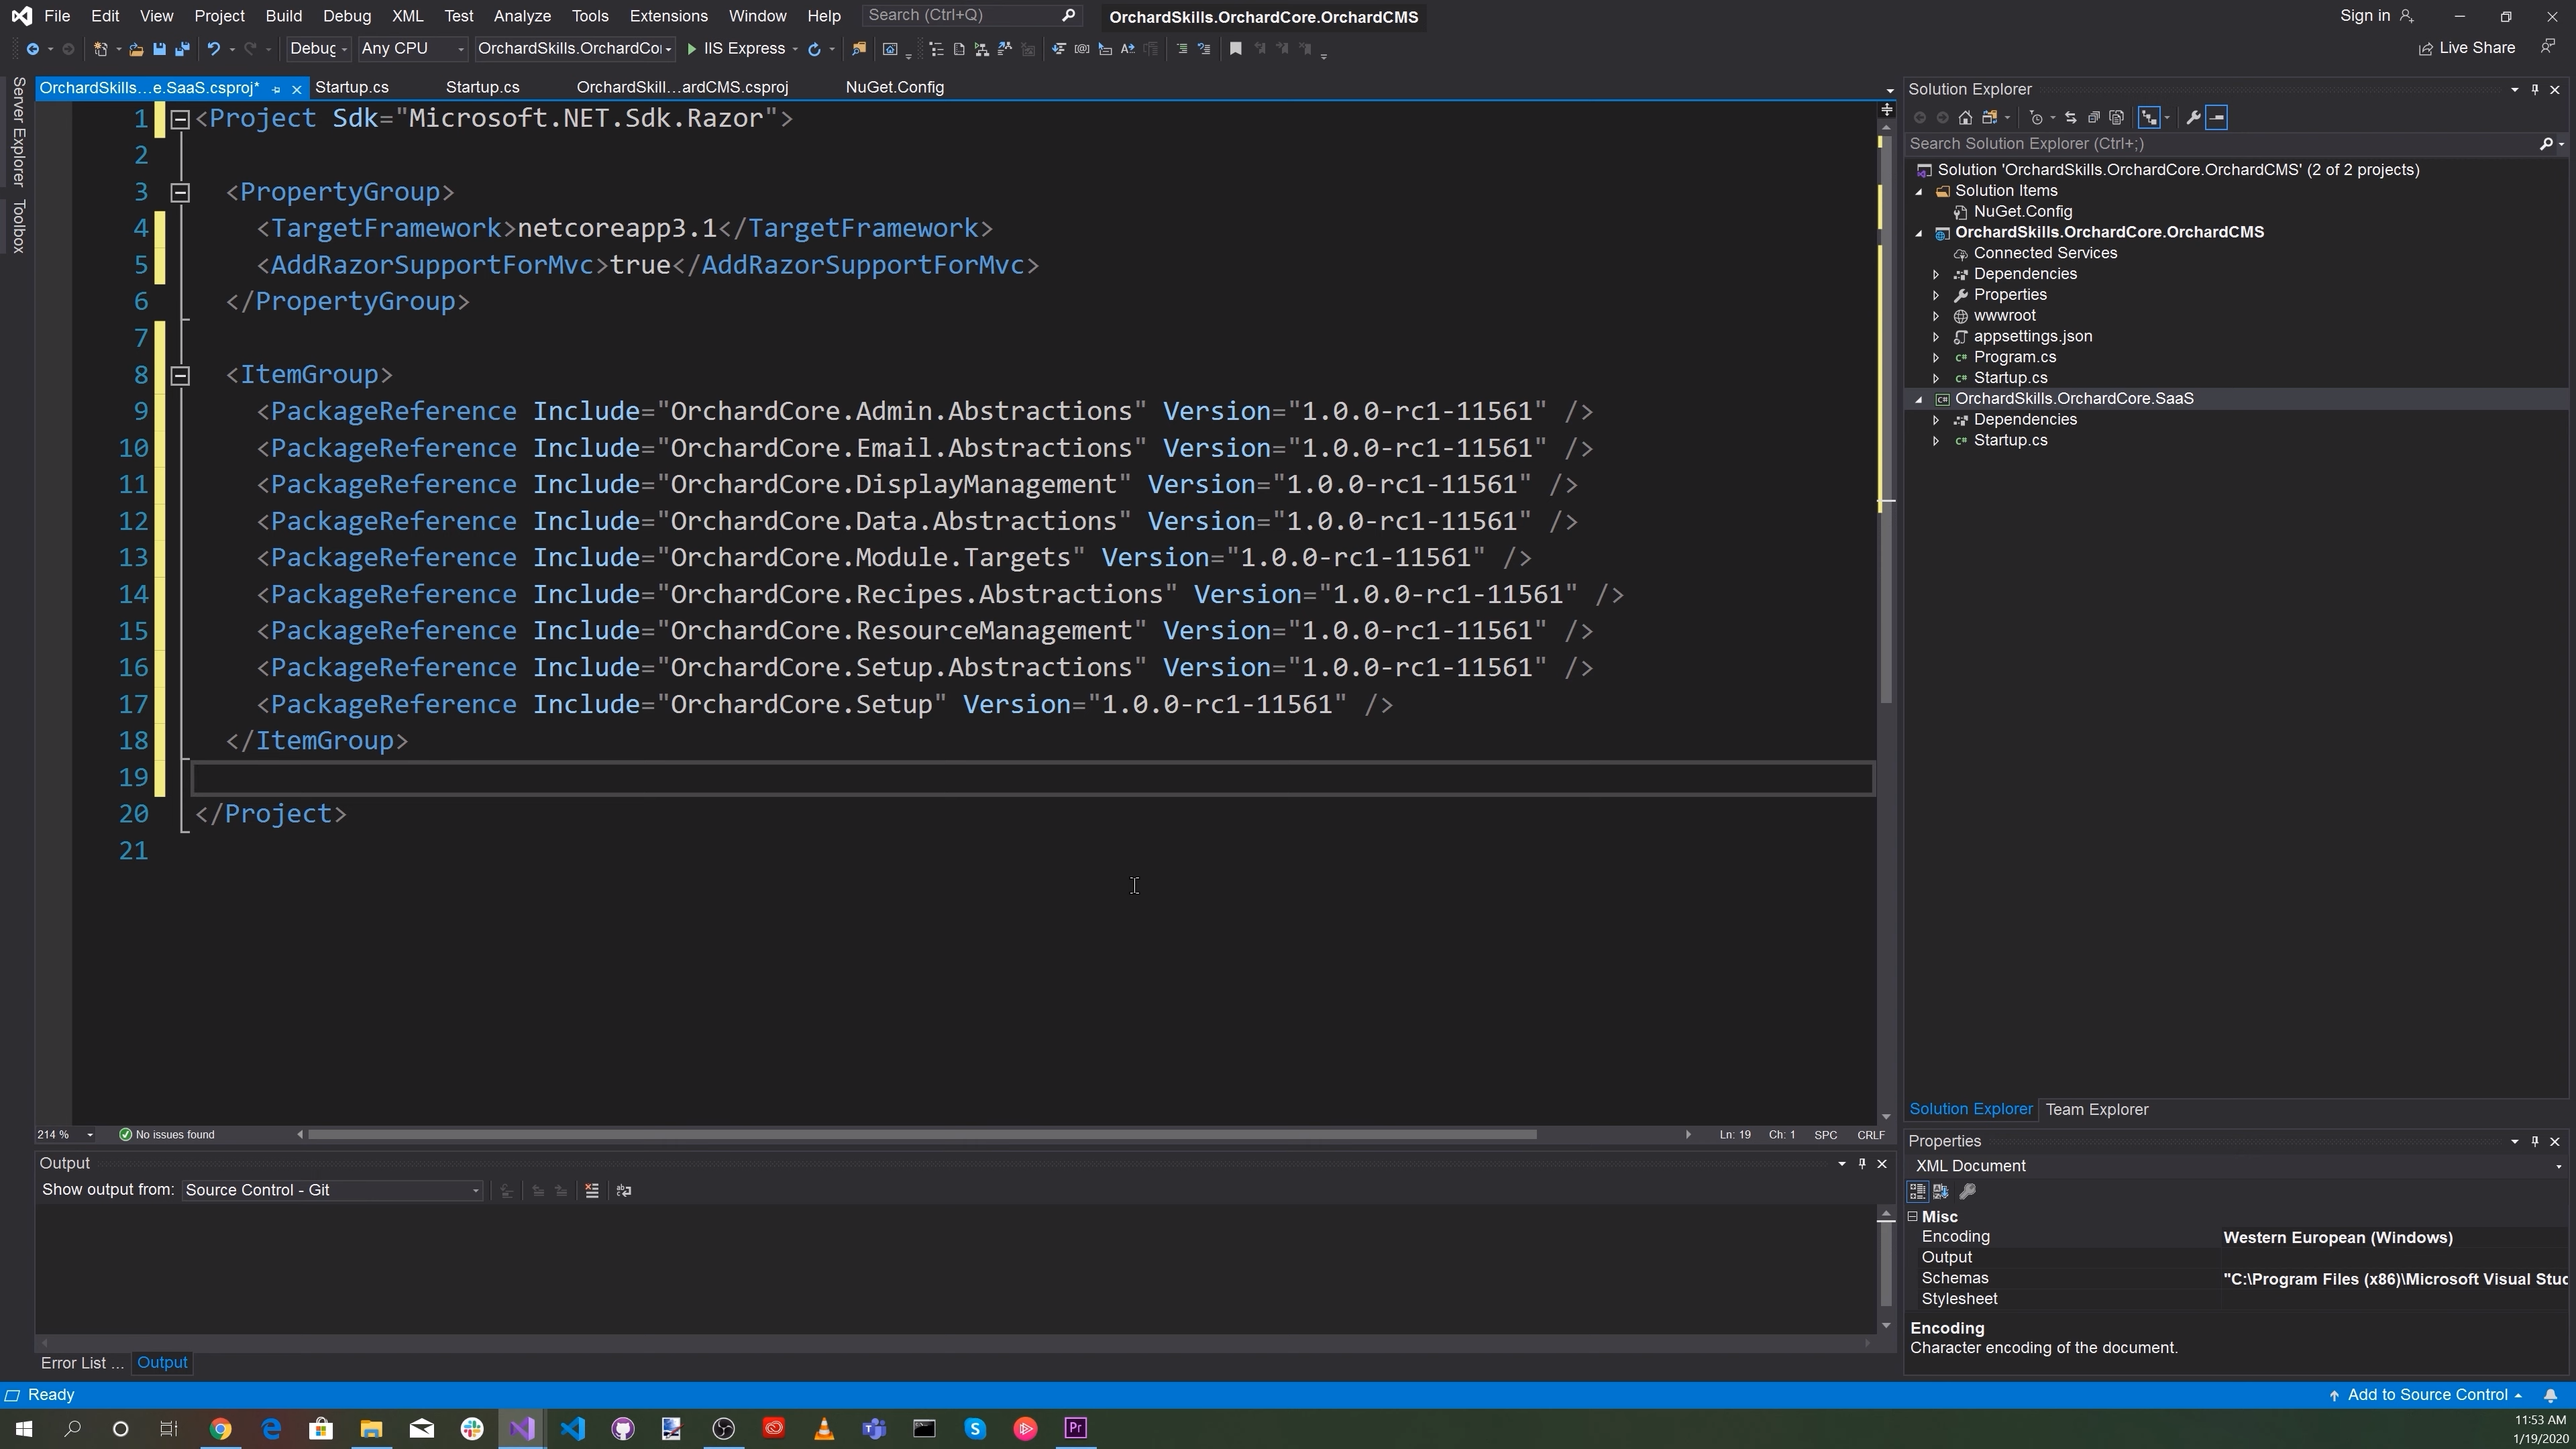Click the Save All toolbar icon

point(182,49)
